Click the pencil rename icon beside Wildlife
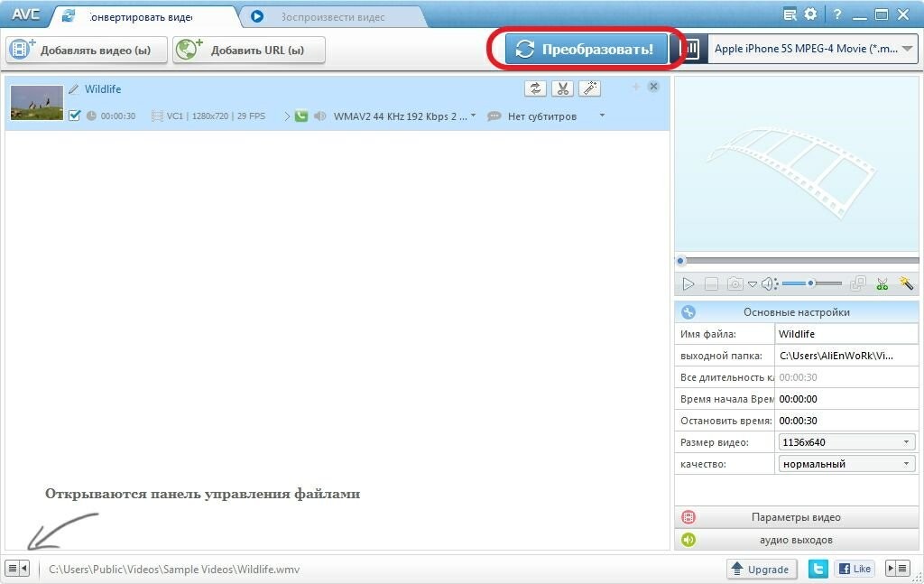The image size is (924, 584). click(x=74, y=89)
